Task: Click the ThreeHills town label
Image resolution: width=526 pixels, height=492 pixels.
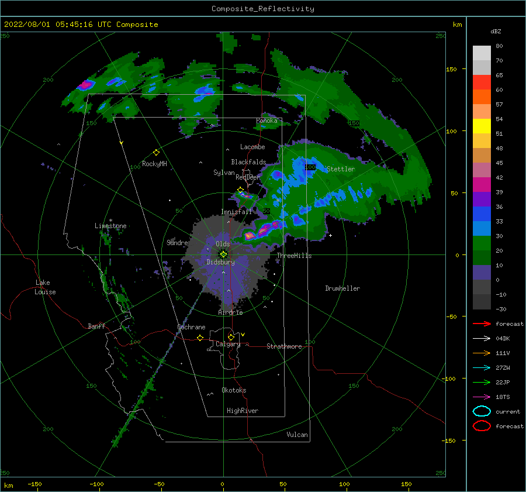Action: coord(294,256)
